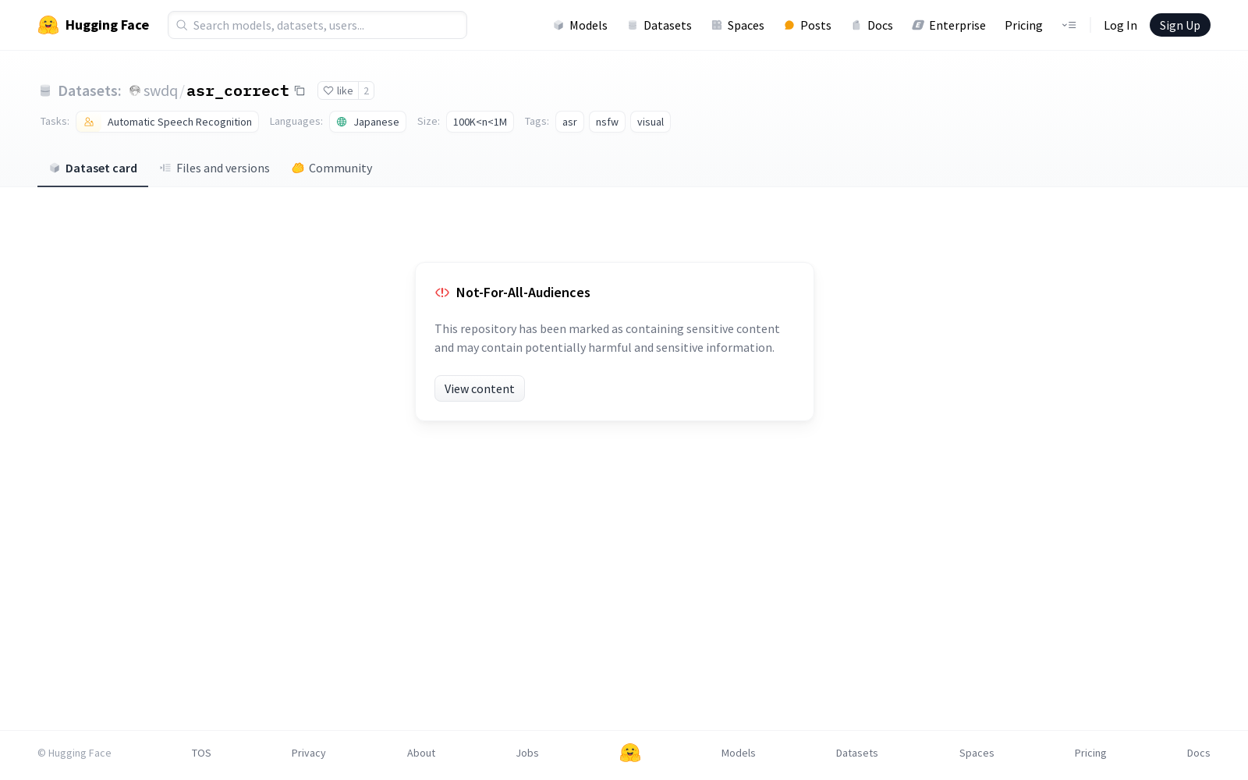Image resolution: width=1248 pixels, height=780 pixels.
Task: Open Docs from the header navigation
Action: coord(872,25)
